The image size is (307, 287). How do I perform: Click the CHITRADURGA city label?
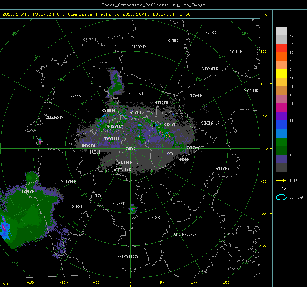click(185, 234)
